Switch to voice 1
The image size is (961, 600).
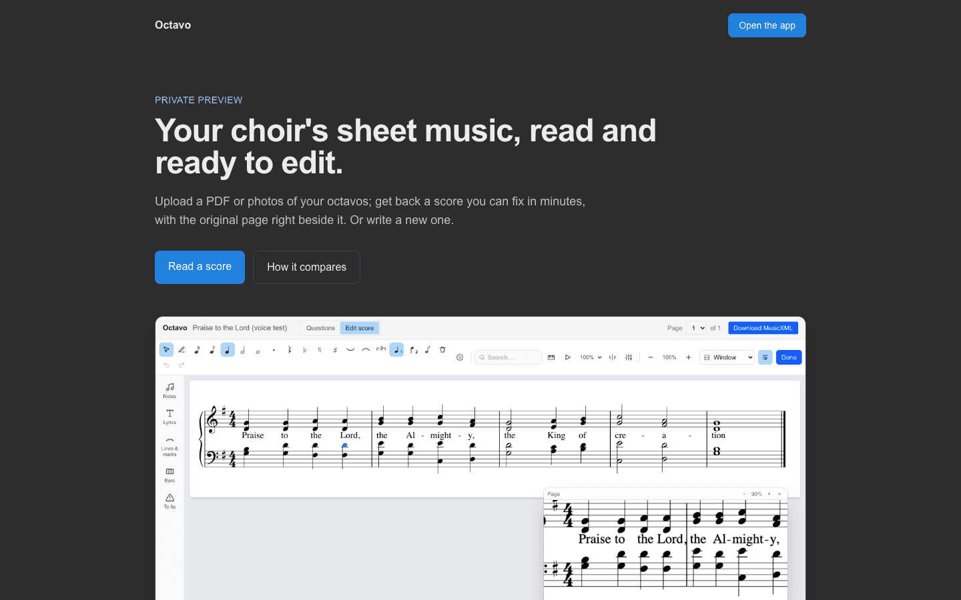pos(396,349)
